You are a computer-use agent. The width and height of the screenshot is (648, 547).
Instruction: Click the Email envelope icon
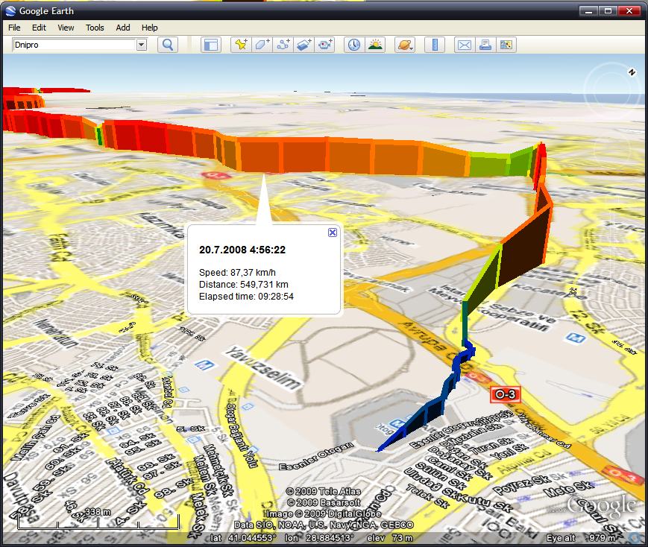point(465,45)
